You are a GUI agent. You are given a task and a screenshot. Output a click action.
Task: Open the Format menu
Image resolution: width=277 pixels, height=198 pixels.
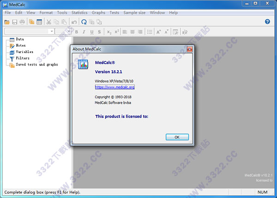46,13
